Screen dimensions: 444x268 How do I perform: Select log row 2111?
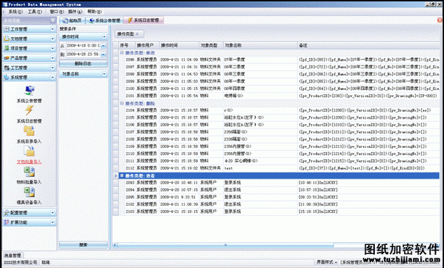tap(279, 161)
